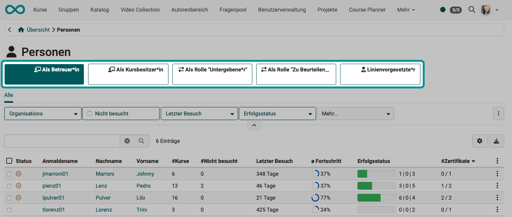Image resolution: width=512 pixels, height=217 pixels.
Task: Select all rows with the header checkbox
Action: tap(9, 161)
